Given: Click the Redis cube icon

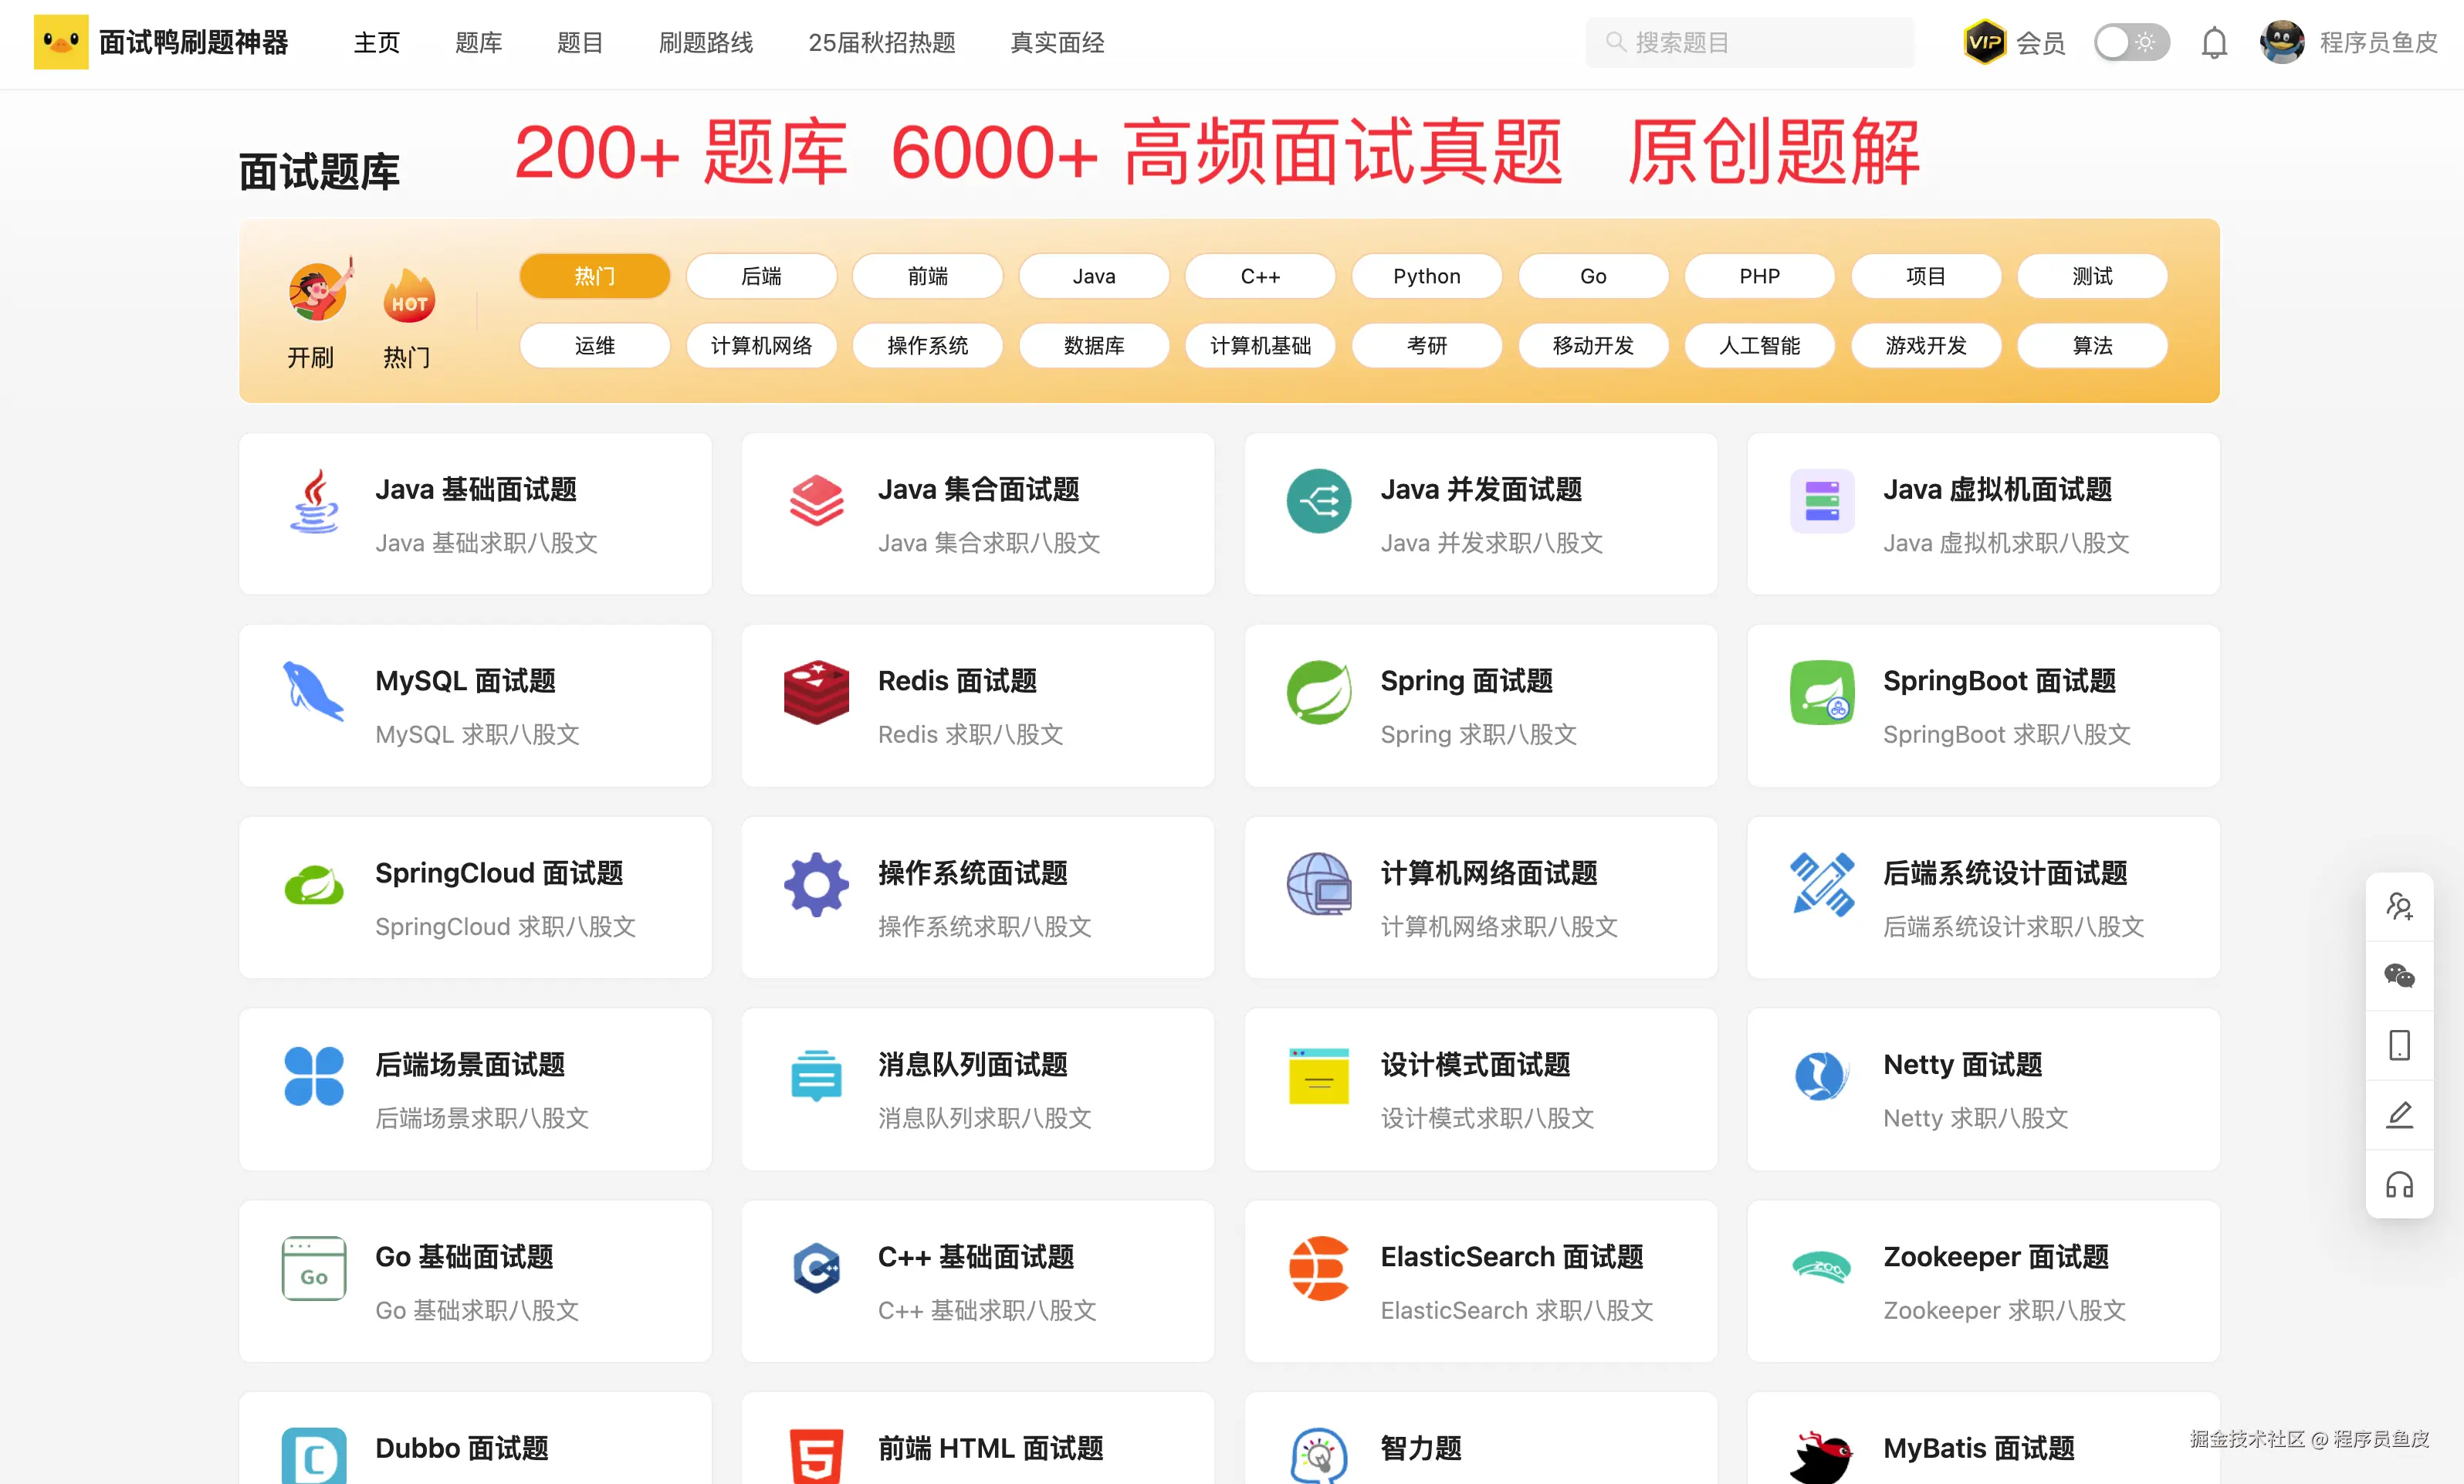Looking at the screenshot, I should coord(816,692).
